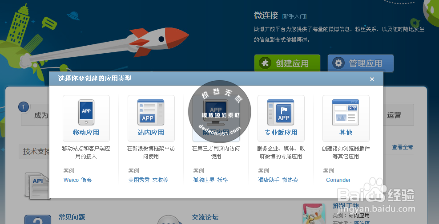This screenshot has width=439, height=224.
Task: Click the 管理应用 blue button
Action: click(361, 63)
